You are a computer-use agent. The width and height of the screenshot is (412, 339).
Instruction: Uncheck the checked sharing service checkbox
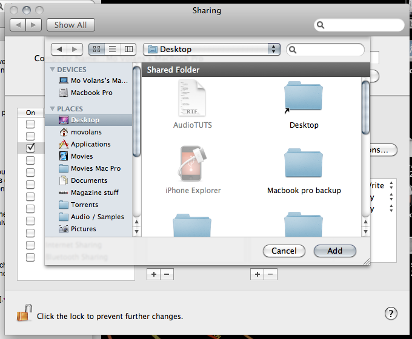(x=30, y=148)
